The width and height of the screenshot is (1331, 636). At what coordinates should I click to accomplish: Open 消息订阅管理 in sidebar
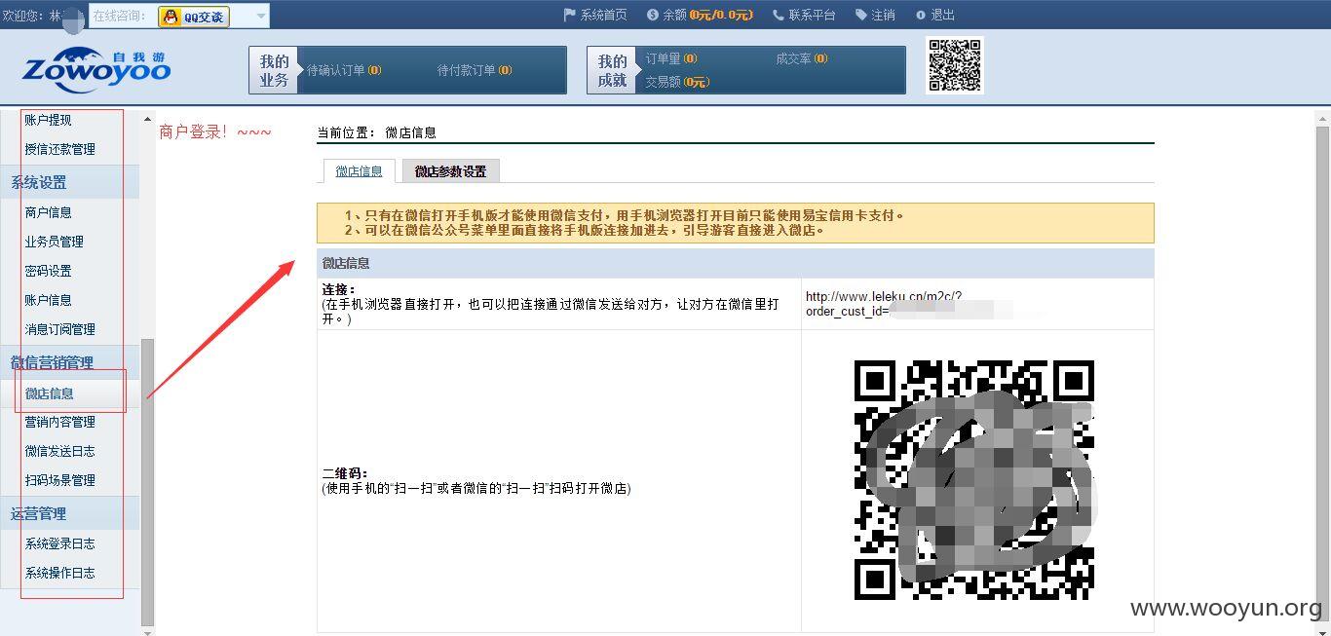[x=60, y=329]
